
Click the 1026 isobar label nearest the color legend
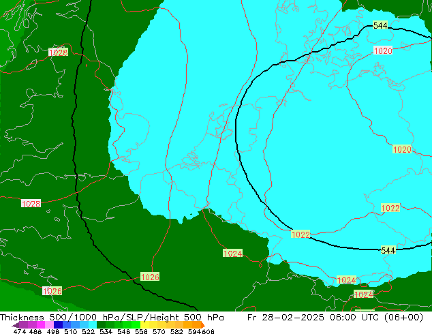coord(52,291)
